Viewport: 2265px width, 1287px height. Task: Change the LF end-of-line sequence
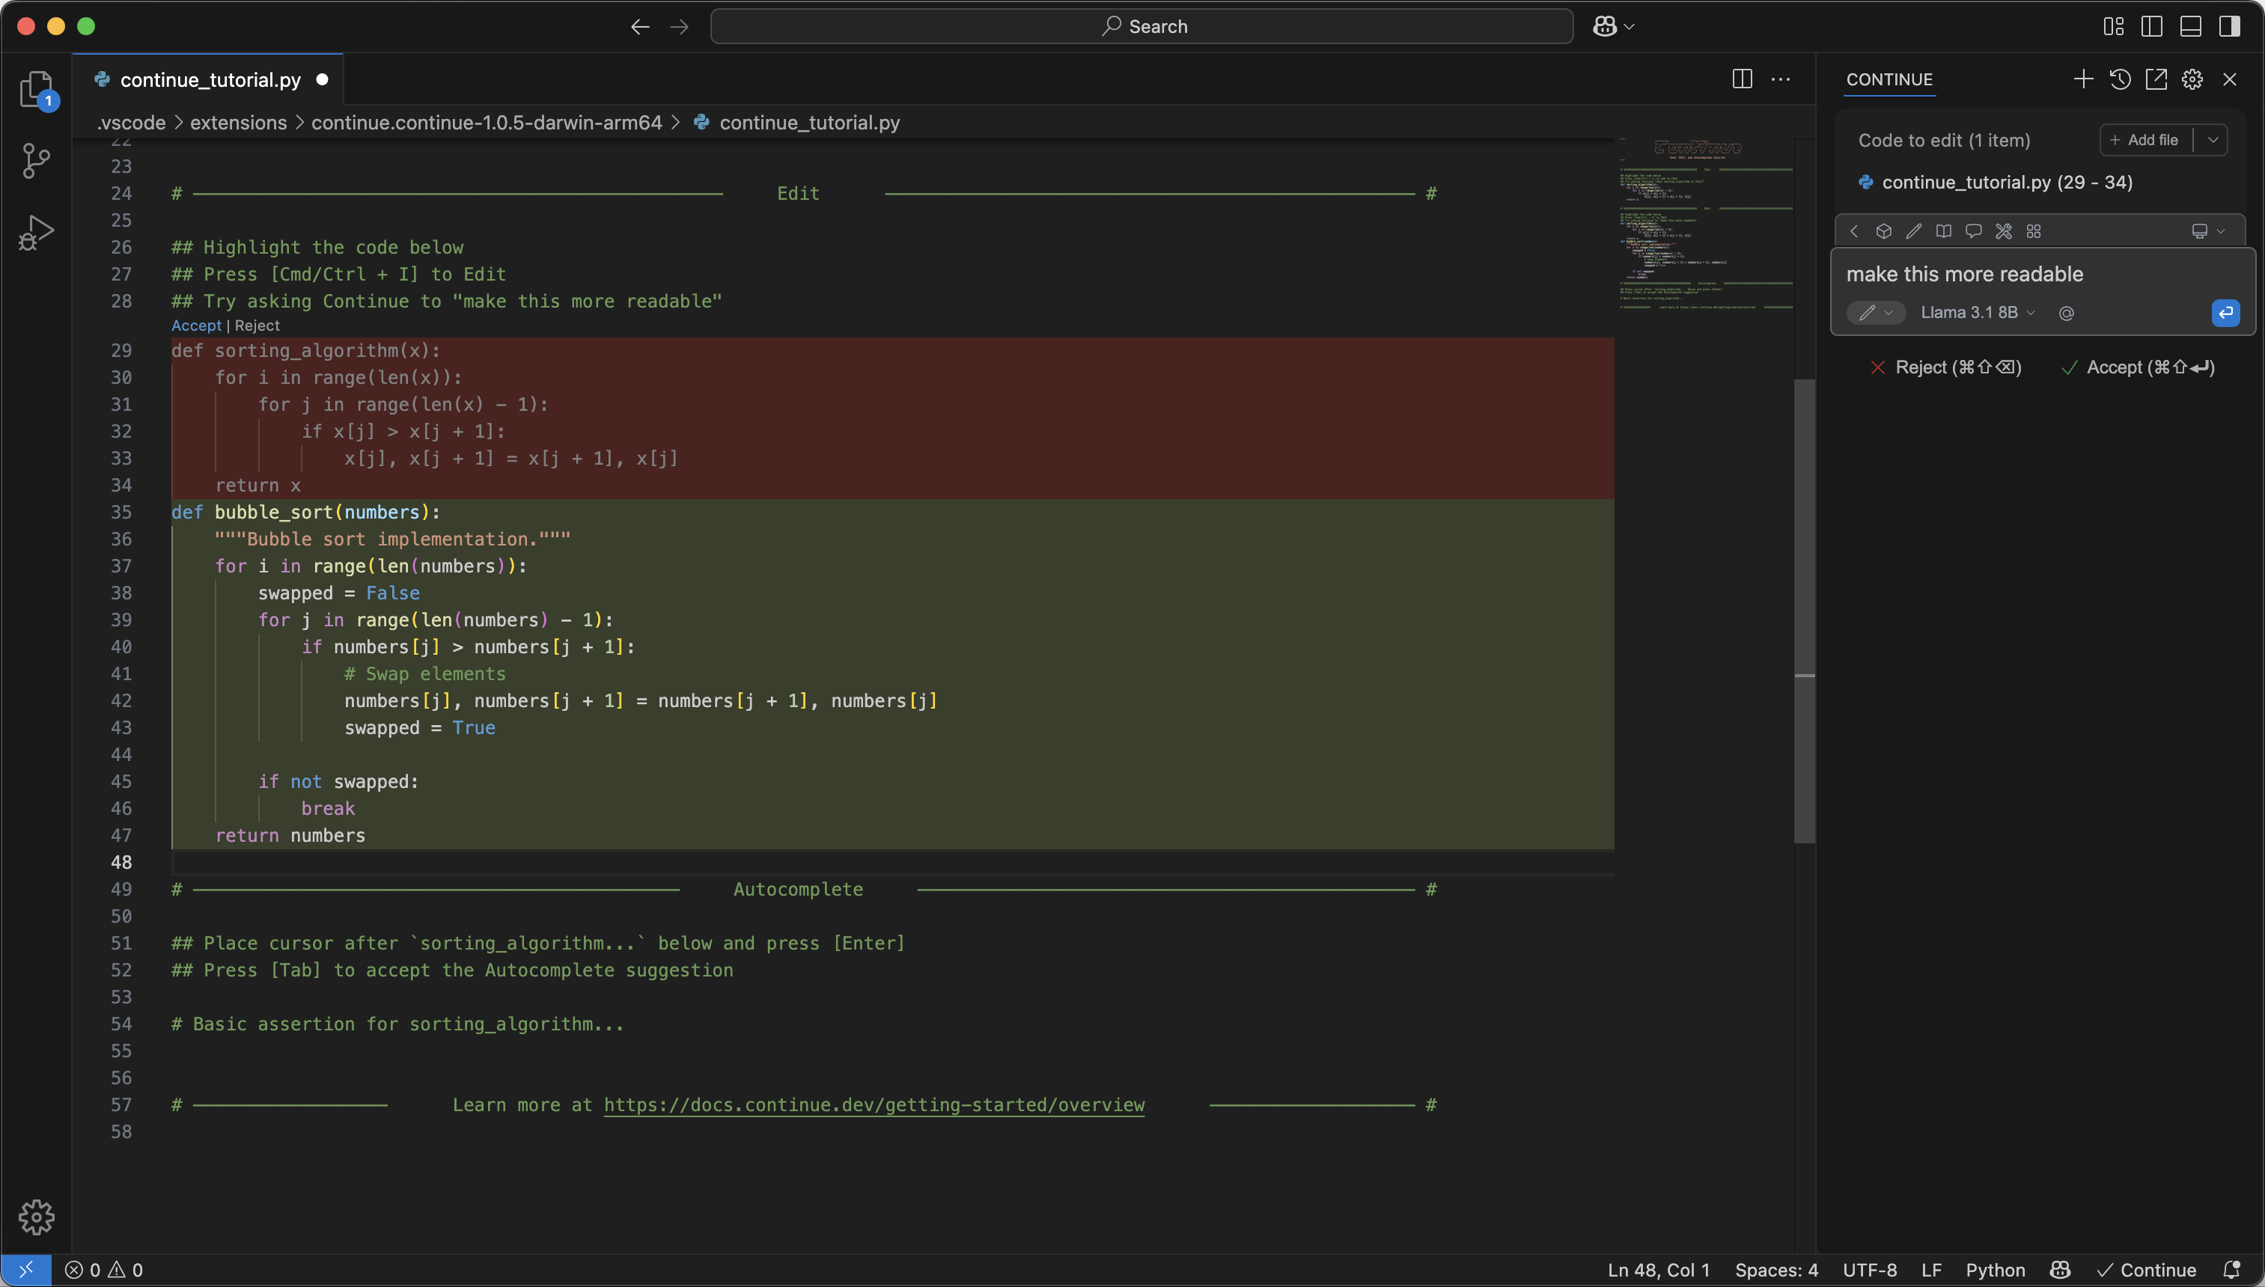(1932, 1269)
